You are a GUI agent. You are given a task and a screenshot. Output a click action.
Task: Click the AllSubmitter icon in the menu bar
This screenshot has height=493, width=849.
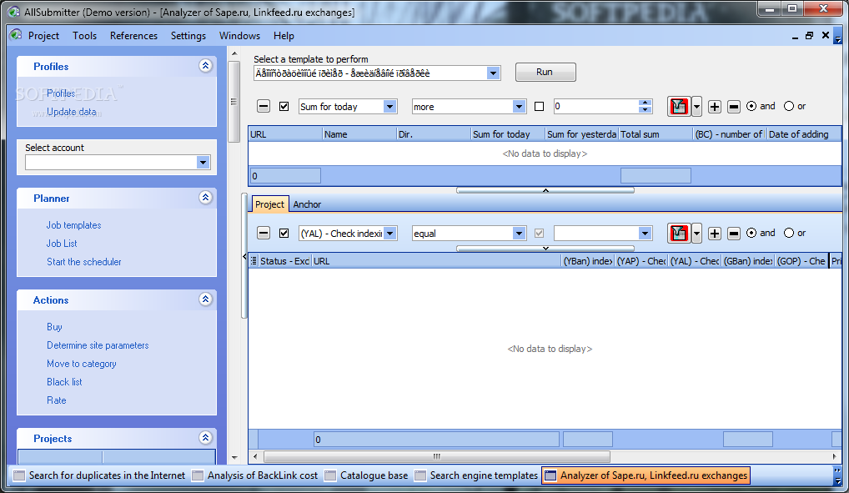[16, 35]
